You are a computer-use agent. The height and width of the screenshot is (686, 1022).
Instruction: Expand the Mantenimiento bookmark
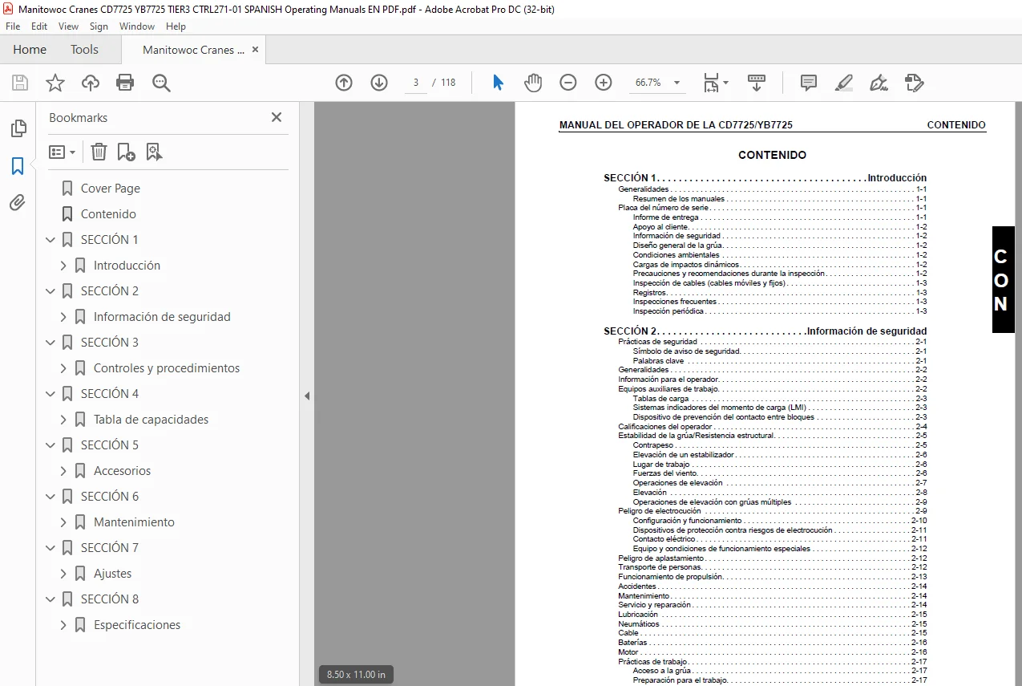click(64, 522)
